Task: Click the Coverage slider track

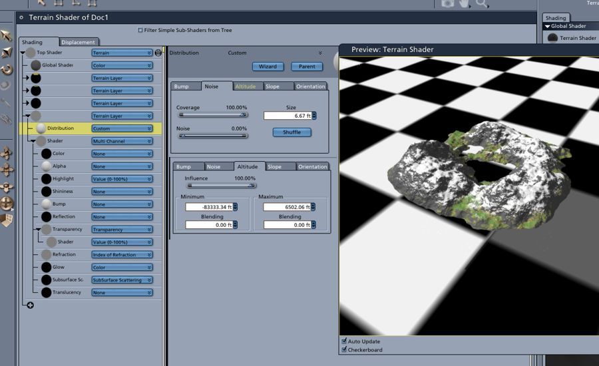Action: pos(213,114)
